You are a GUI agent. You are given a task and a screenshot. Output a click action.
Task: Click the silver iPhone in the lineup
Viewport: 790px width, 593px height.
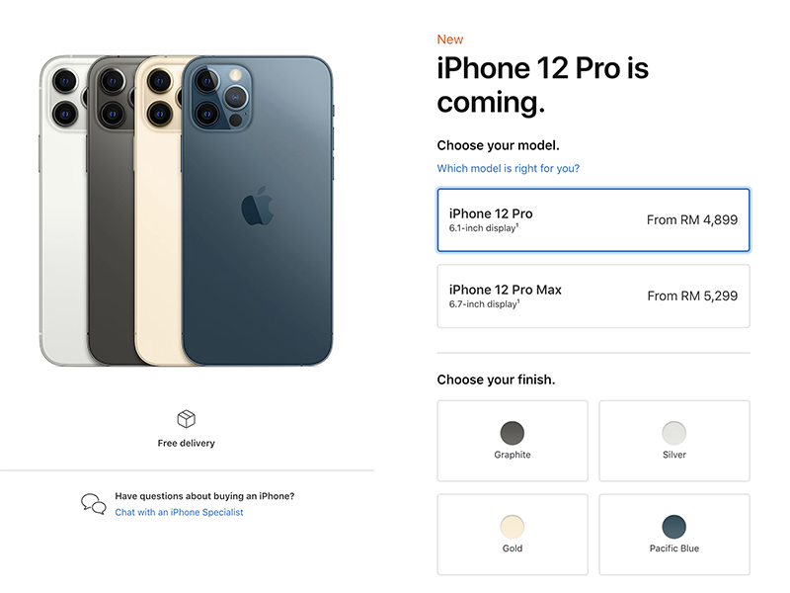coord(63,212)
